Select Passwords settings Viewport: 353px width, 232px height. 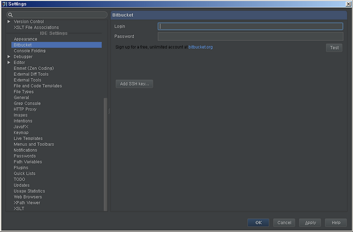[x=25, y=156]
